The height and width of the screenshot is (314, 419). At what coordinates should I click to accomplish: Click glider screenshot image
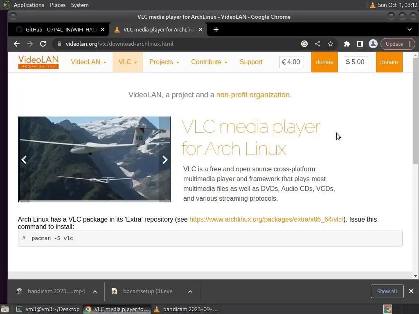[x=95, y=159]
